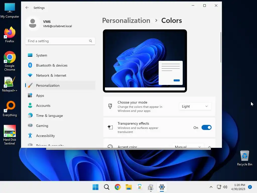Click the Transparency effects title text

click(133, 123)
